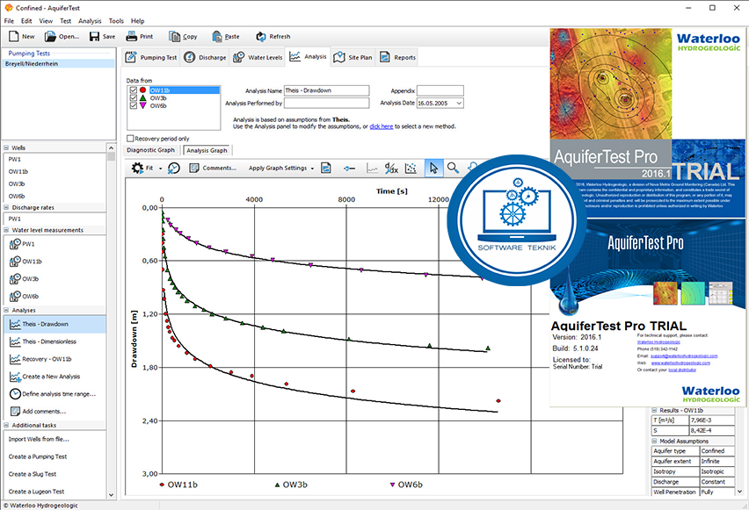This screenshot has height=510, width=749.
Task: Click the New file toolbar icon
Action: (x=14, y=36)
